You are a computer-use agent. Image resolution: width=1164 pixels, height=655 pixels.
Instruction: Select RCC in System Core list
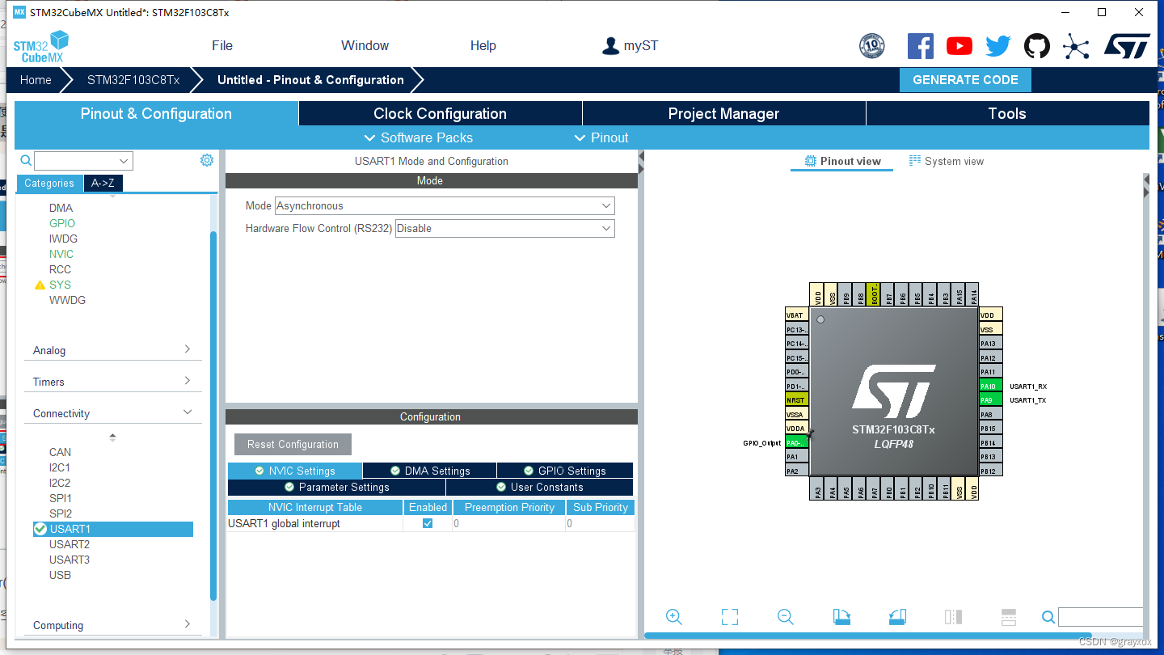click(60, 269)
